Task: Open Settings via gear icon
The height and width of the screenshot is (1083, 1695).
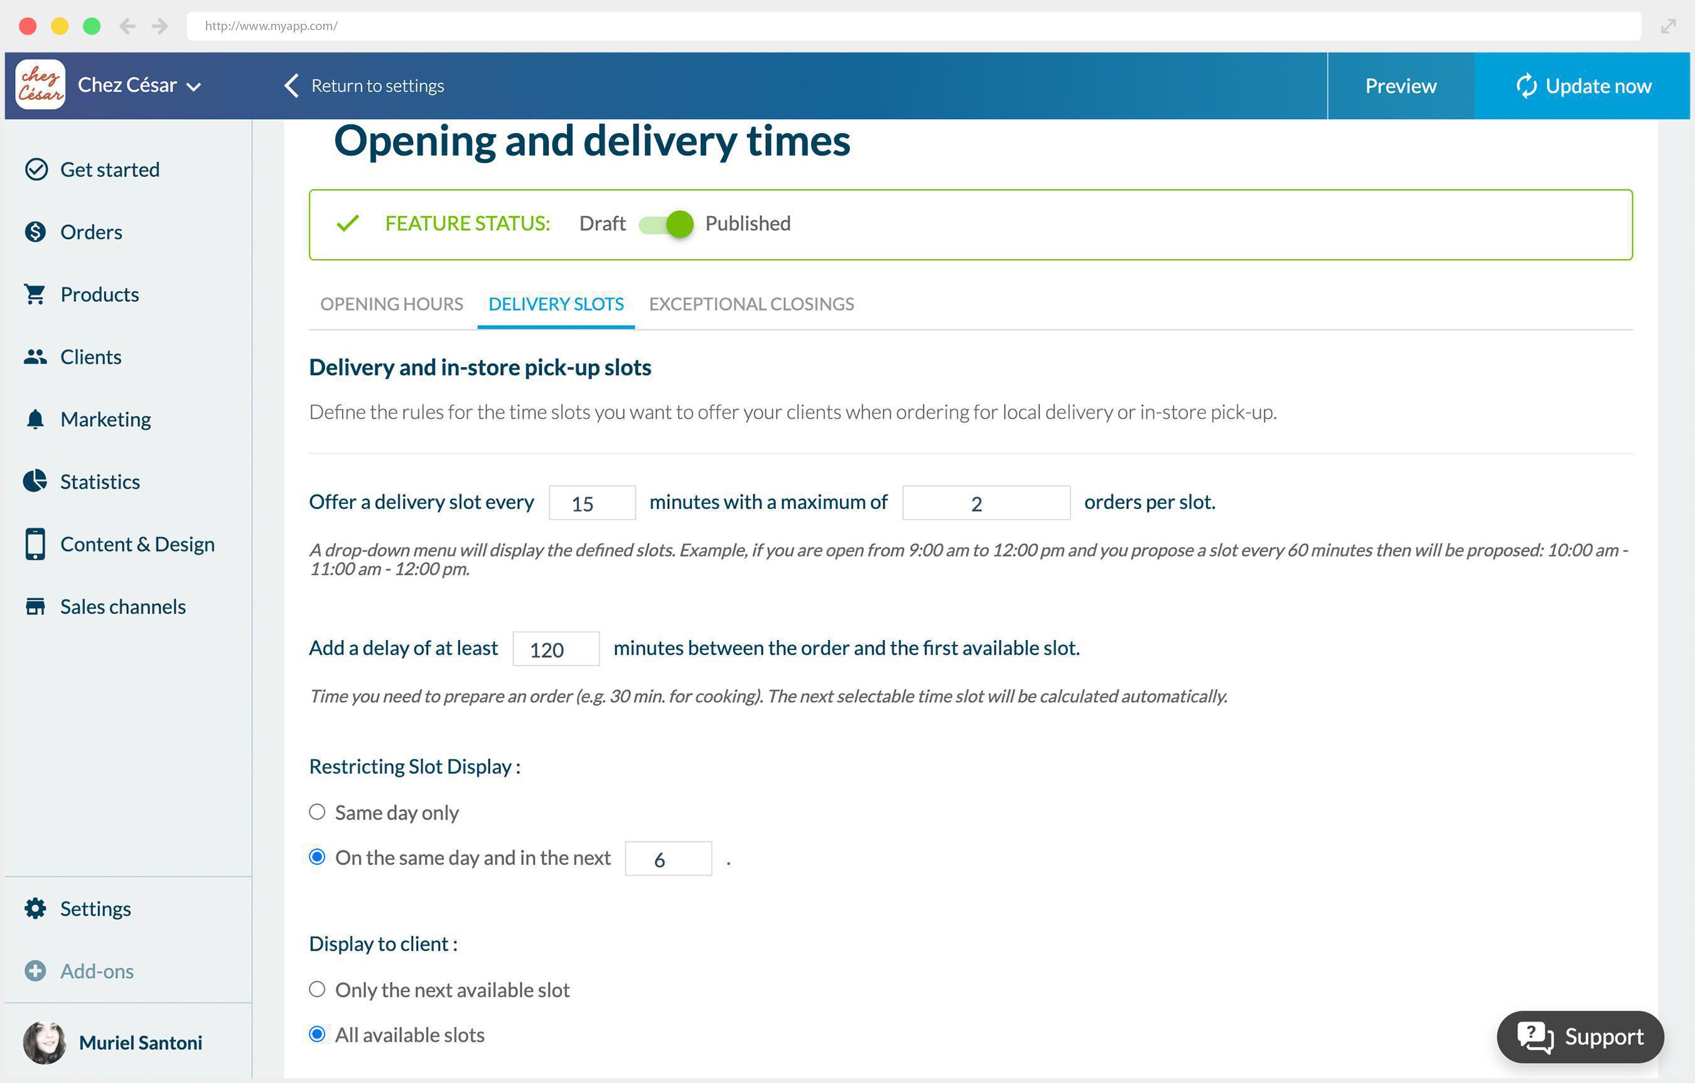Action: pyautogui.click(x=35, y=909)
